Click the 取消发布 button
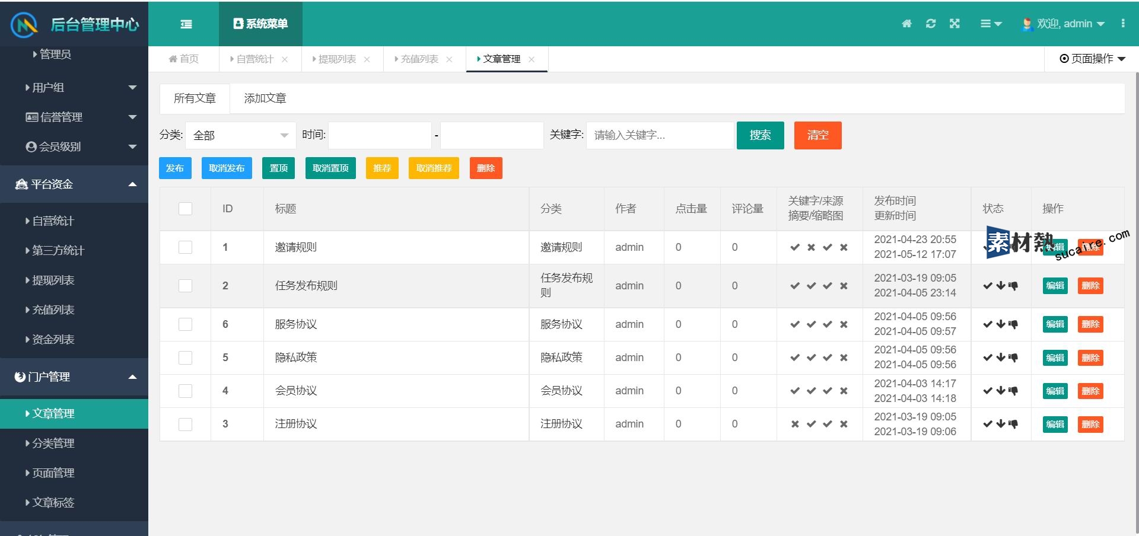1139x536 pixels. 227,168
